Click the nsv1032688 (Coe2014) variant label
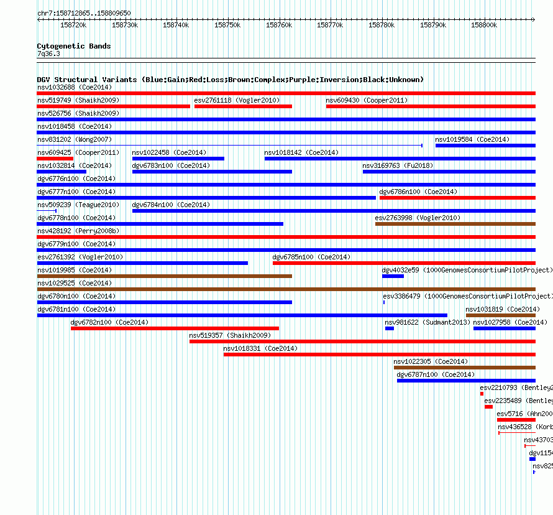Screen dimensions: 553x515 click(x=75, y=87)
